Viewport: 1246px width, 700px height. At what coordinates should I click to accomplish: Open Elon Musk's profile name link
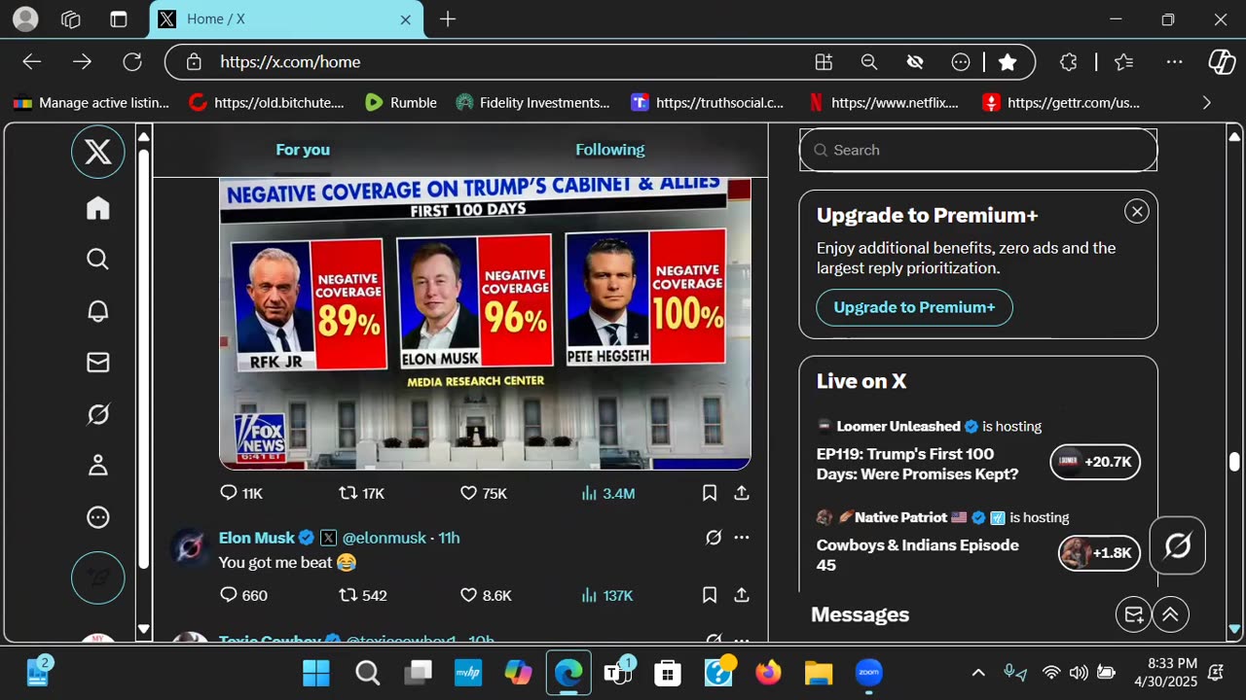coord(257,538)
